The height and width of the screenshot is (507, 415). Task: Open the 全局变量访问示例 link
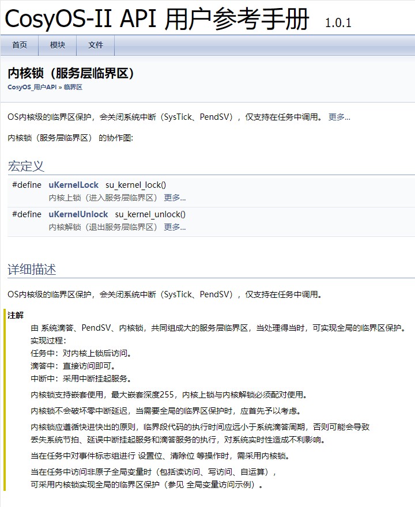pos(218,485)
